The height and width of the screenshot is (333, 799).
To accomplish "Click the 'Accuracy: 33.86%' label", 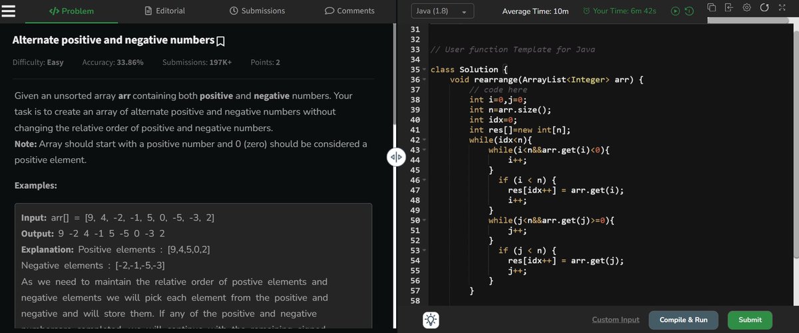I will pyautogui.click(x=113, y=62).
